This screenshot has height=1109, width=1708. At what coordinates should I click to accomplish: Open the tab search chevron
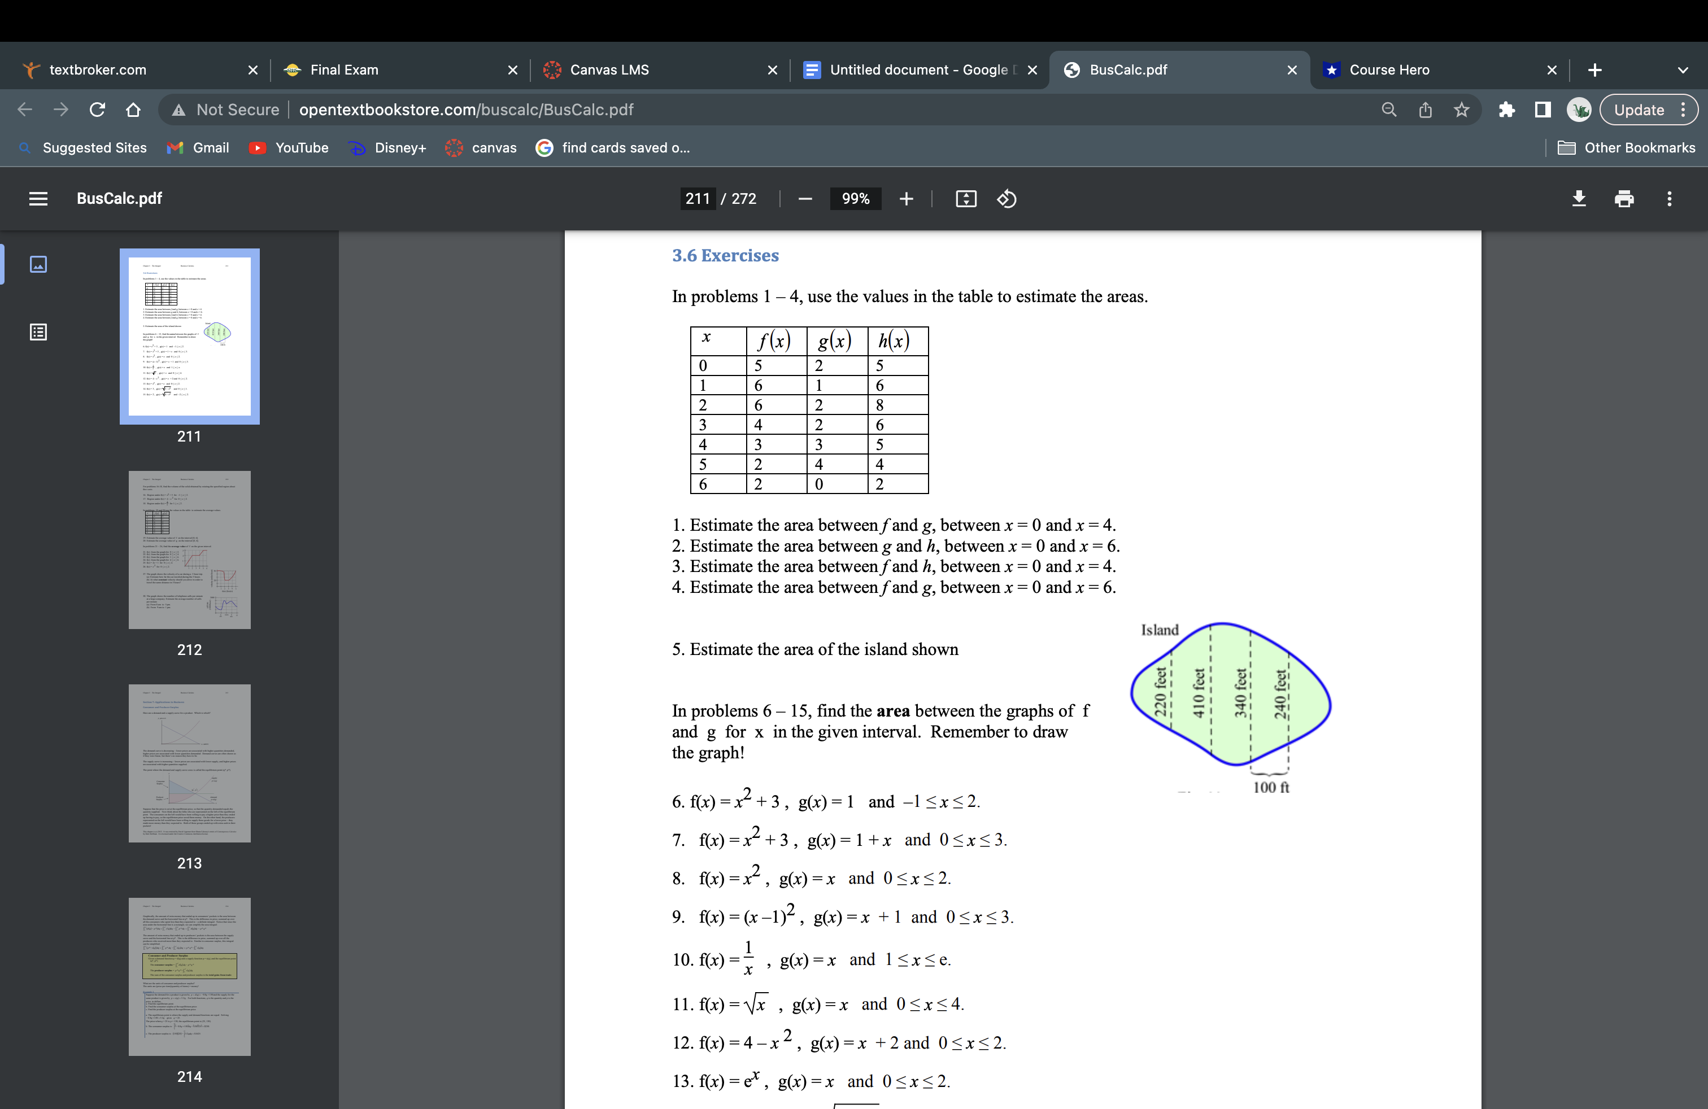click(1682, 69)
